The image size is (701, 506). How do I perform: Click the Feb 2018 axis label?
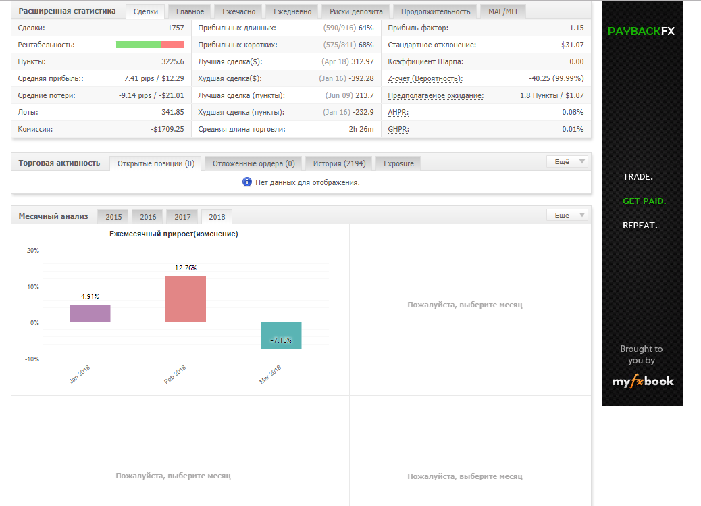175,374
